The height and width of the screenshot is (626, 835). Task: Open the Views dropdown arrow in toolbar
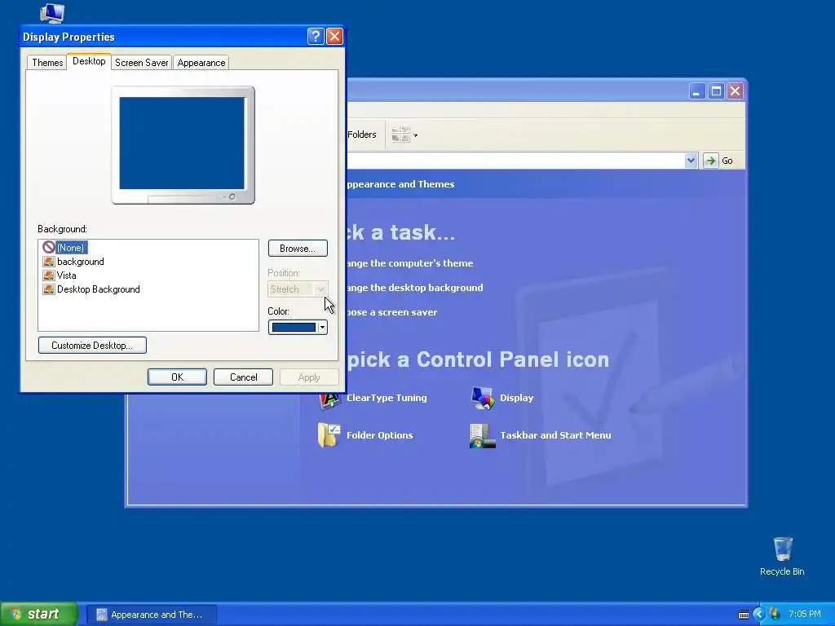click(x=416, y=135)
